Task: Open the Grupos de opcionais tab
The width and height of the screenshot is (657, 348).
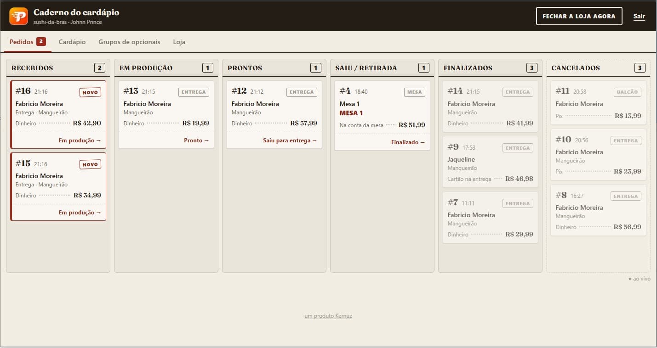Action: (x=129, y=42)
